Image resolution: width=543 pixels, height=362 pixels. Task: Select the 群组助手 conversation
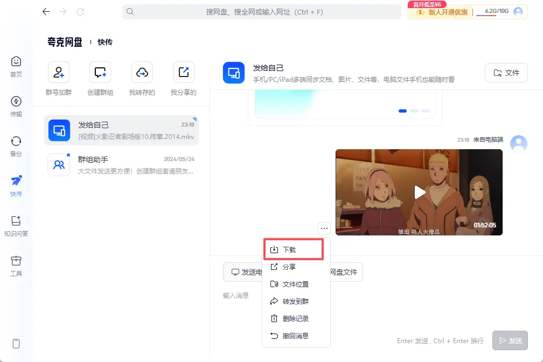point(122,165)
